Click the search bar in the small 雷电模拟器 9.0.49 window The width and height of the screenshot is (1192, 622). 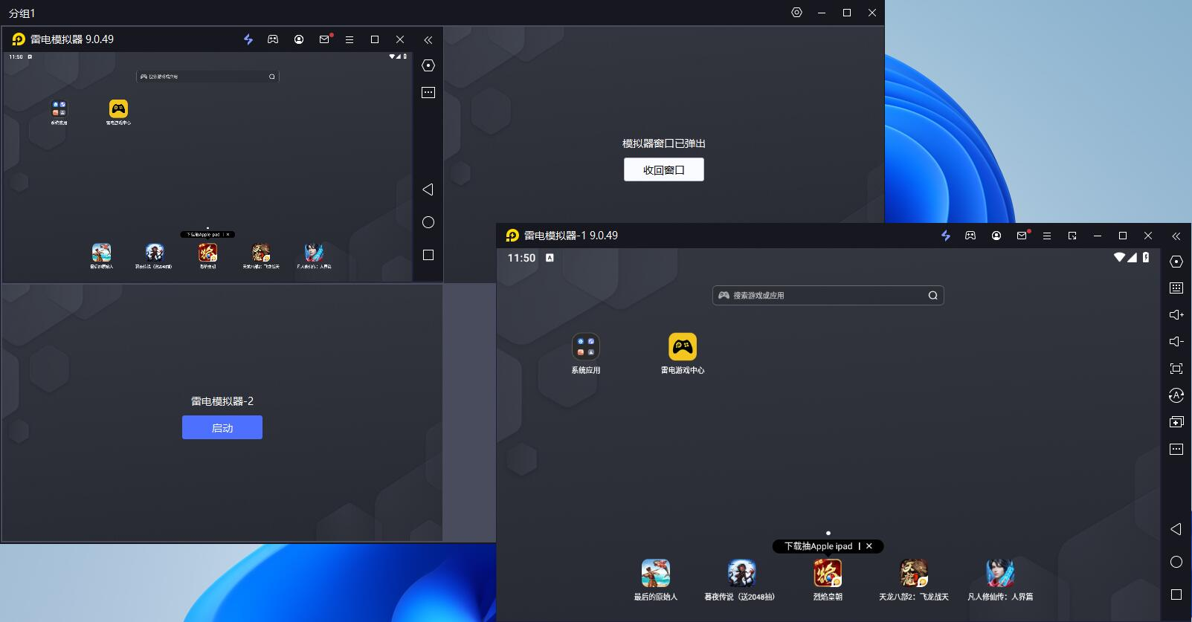click(x=207, y=77)
